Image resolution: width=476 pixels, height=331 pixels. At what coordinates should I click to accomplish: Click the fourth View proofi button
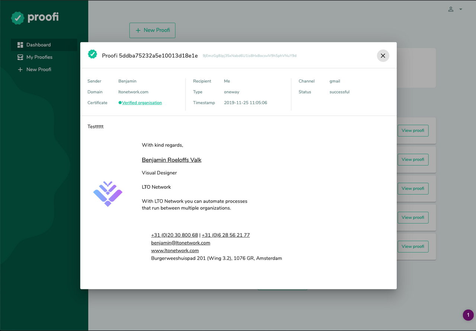click(x=413, y=217)
